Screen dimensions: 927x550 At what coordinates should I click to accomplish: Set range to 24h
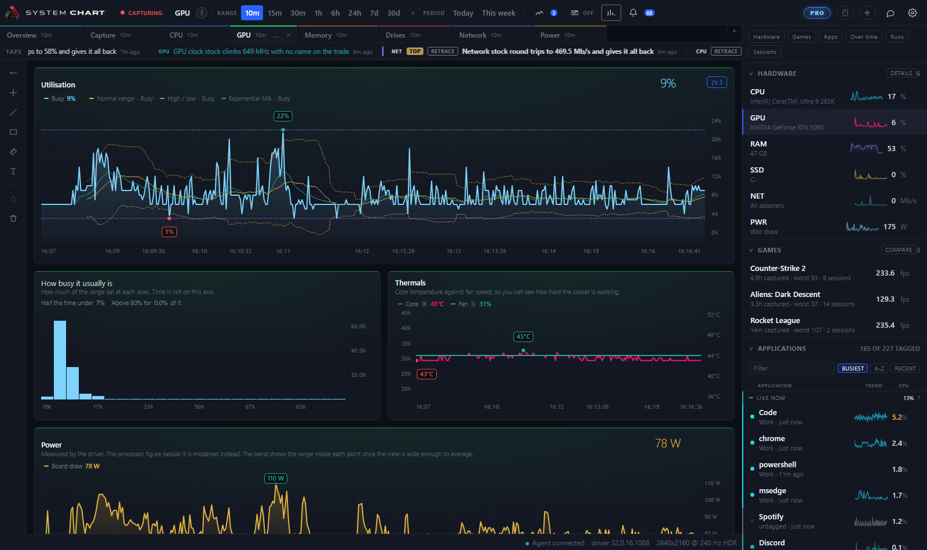(355, 13)
